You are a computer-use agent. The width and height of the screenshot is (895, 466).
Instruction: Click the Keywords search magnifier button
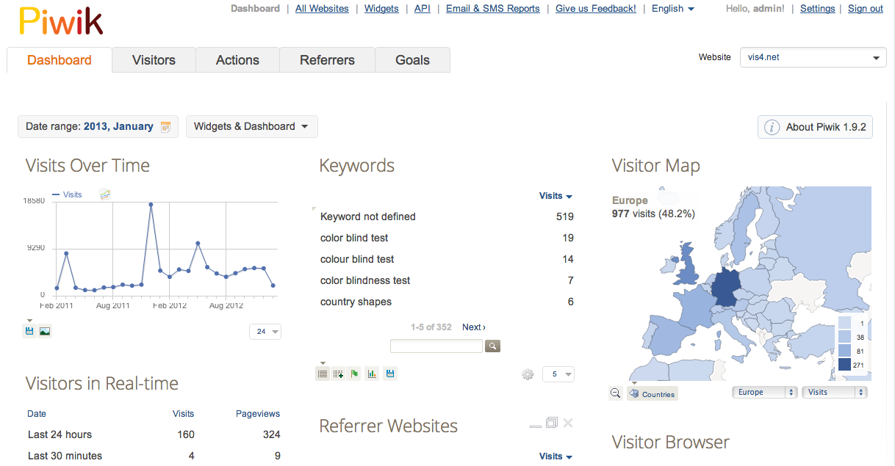pos(492,346)
